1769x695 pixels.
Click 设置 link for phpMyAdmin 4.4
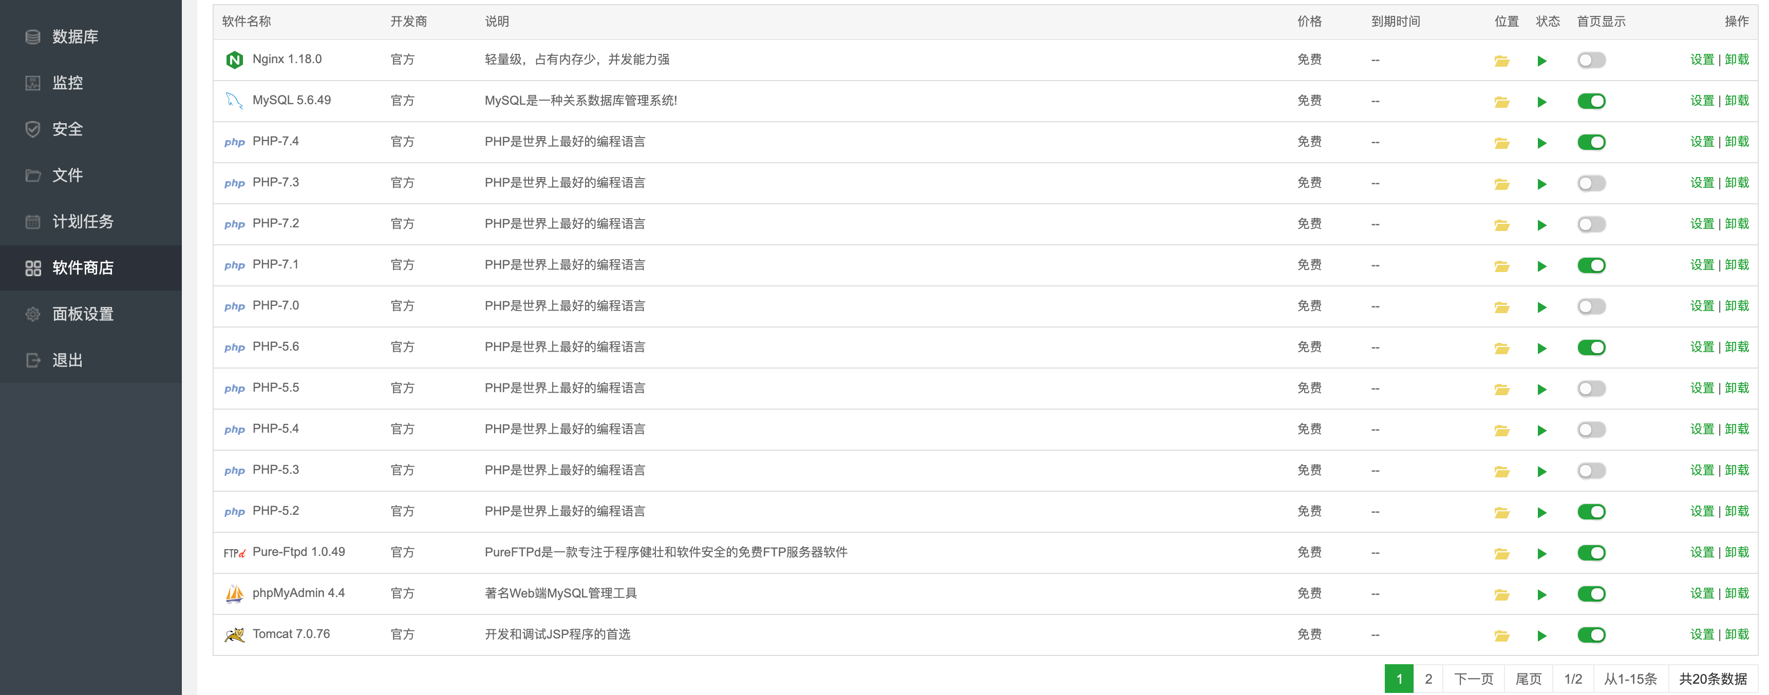click(1702, 593)
